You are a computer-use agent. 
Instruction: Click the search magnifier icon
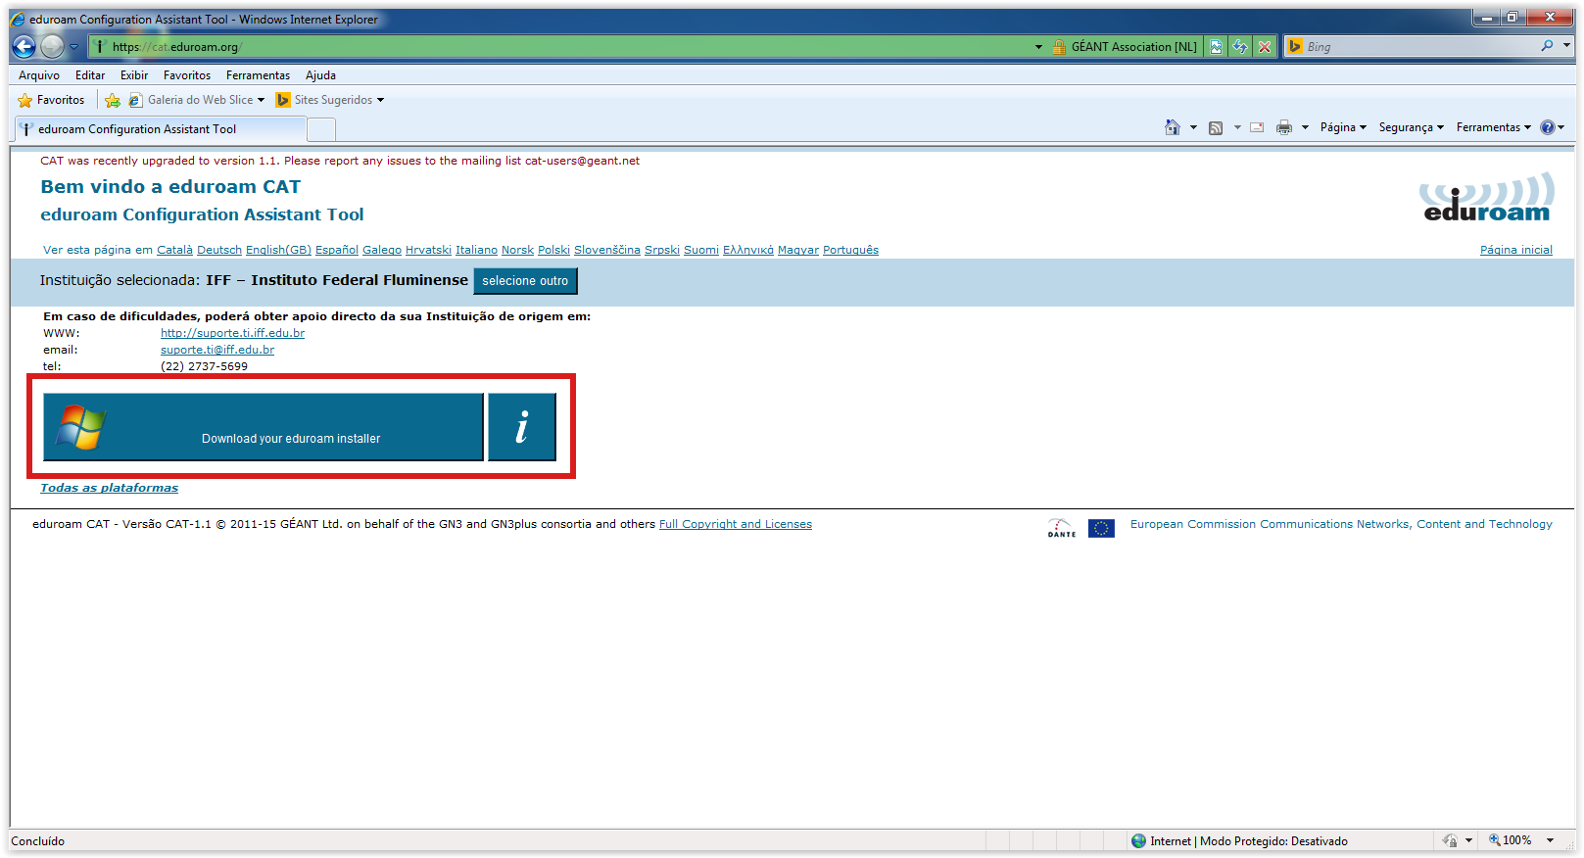pyautogui.click(x=1547, y=46)
